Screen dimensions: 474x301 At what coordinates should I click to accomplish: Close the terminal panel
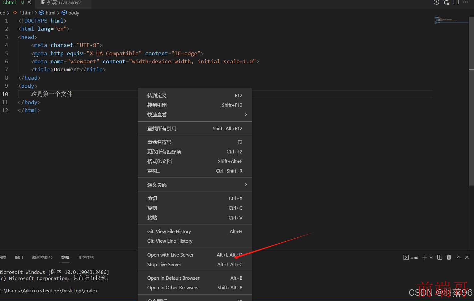pos(467,257)
